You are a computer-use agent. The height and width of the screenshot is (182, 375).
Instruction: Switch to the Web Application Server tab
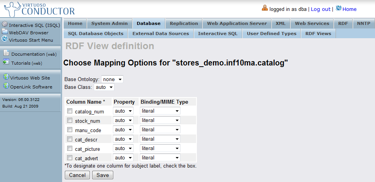pyautogui.click(x=237, y=23)
